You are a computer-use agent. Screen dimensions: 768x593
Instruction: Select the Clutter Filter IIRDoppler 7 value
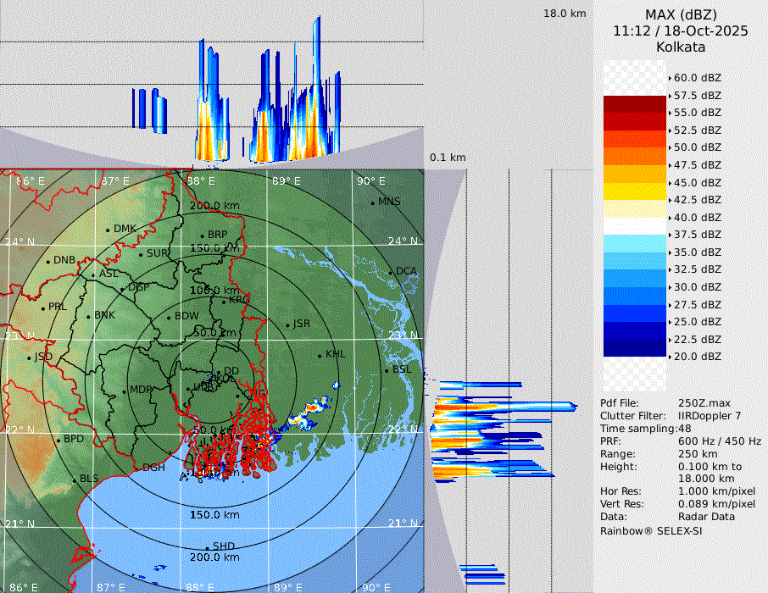[x=710, y=416]
